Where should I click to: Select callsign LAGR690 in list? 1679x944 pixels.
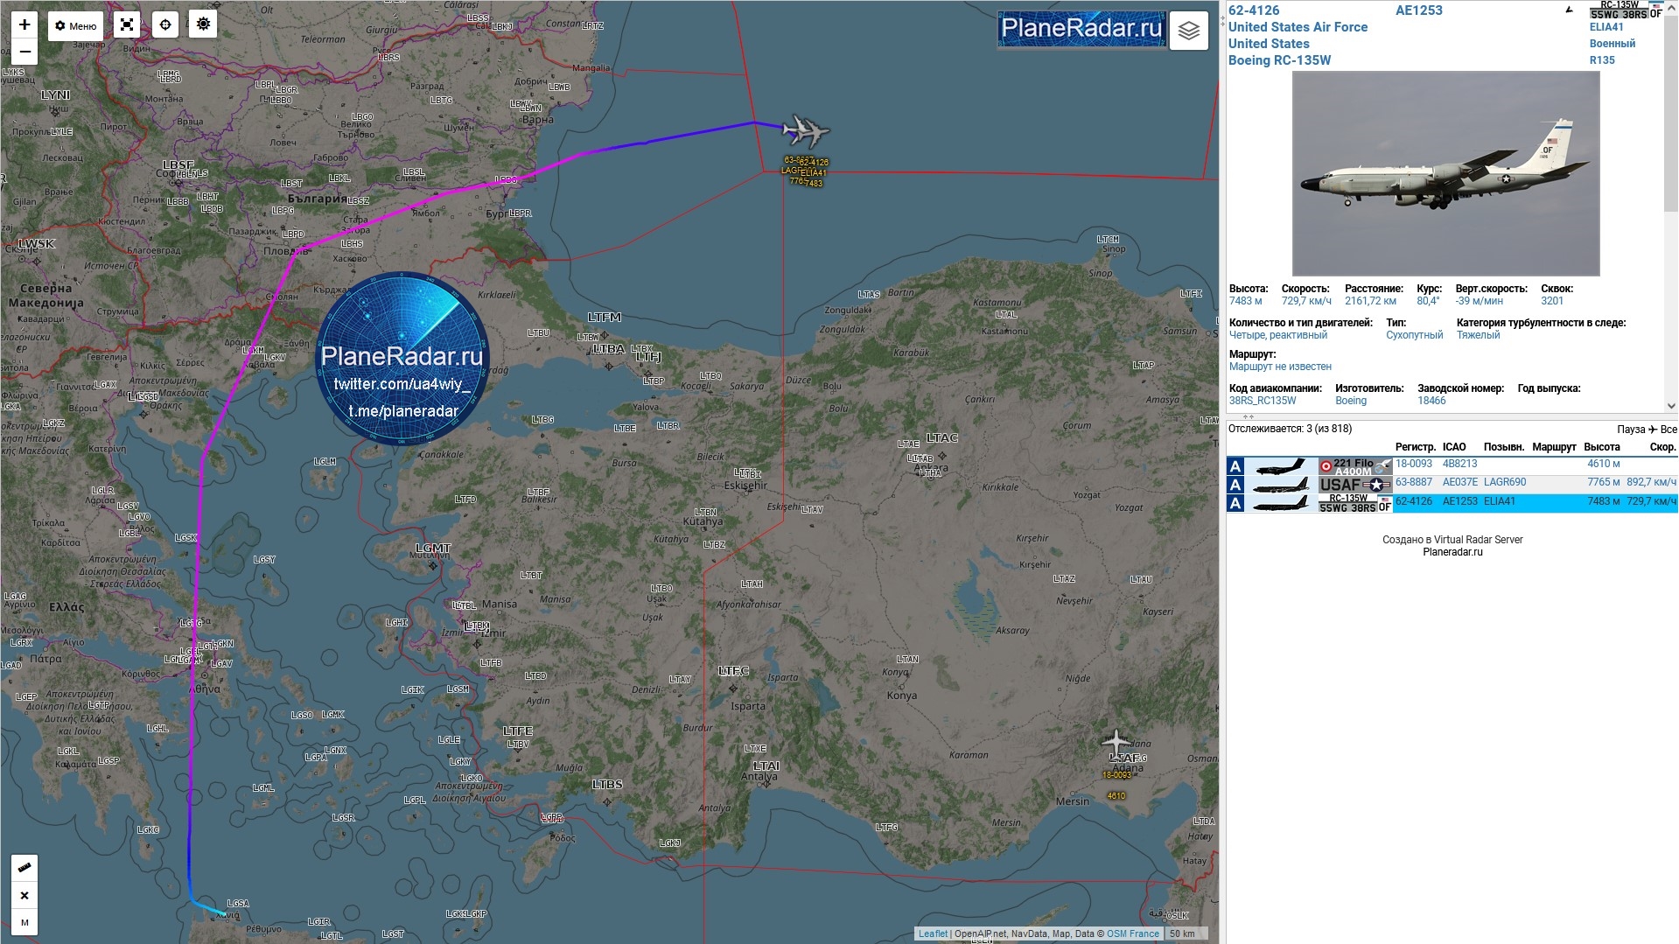click(1505, 482)
